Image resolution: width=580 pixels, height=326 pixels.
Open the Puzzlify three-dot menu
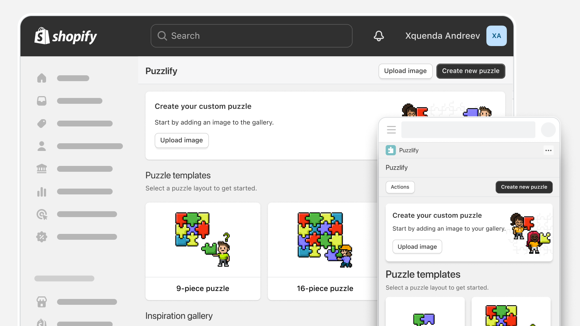[x=548, y=150]
